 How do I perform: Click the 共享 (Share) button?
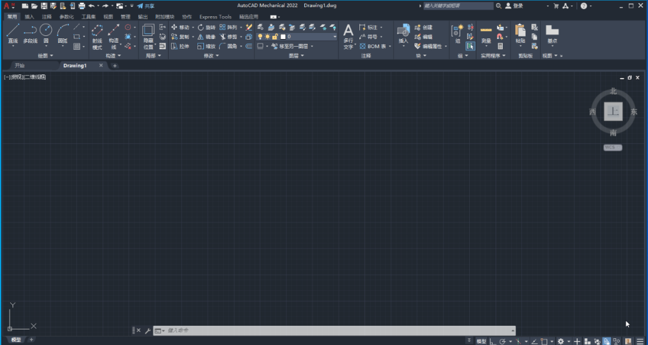click(x=146, y=6)
